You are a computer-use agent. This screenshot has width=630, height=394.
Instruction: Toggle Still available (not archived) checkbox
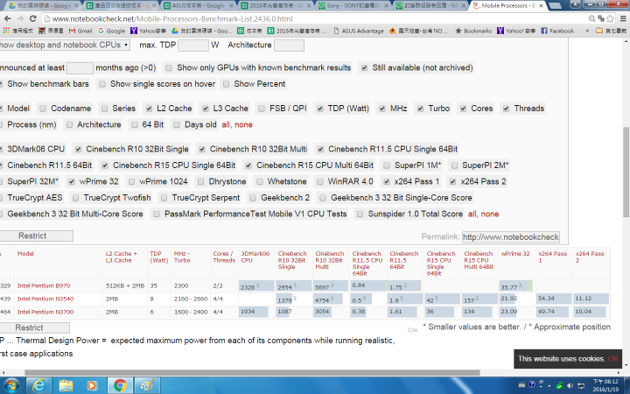pos(364,68)
